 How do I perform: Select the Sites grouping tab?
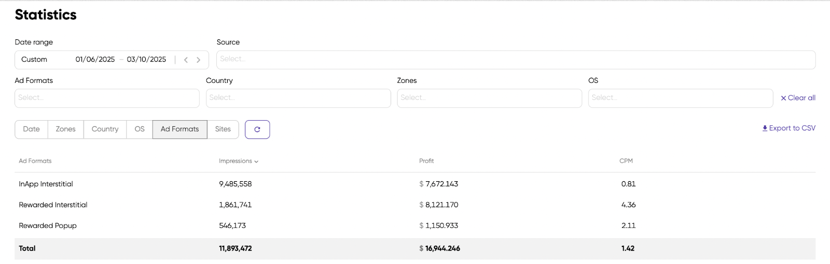pos(223,129)
